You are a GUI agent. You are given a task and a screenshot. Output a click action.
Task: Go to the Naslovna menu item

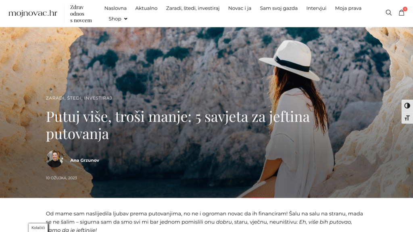[115, 8]
